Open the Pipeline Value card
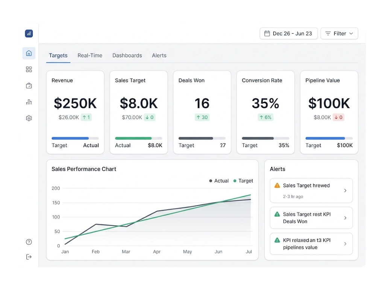 tap(329, 113)
